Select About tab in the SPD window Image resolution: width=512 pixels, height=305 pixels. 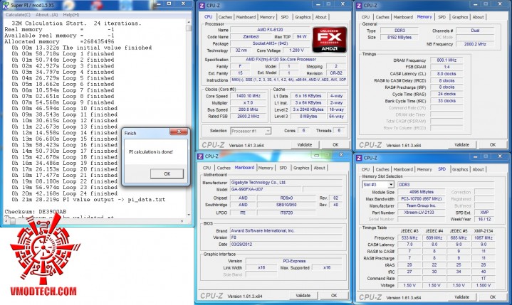(x=478, y=169)
